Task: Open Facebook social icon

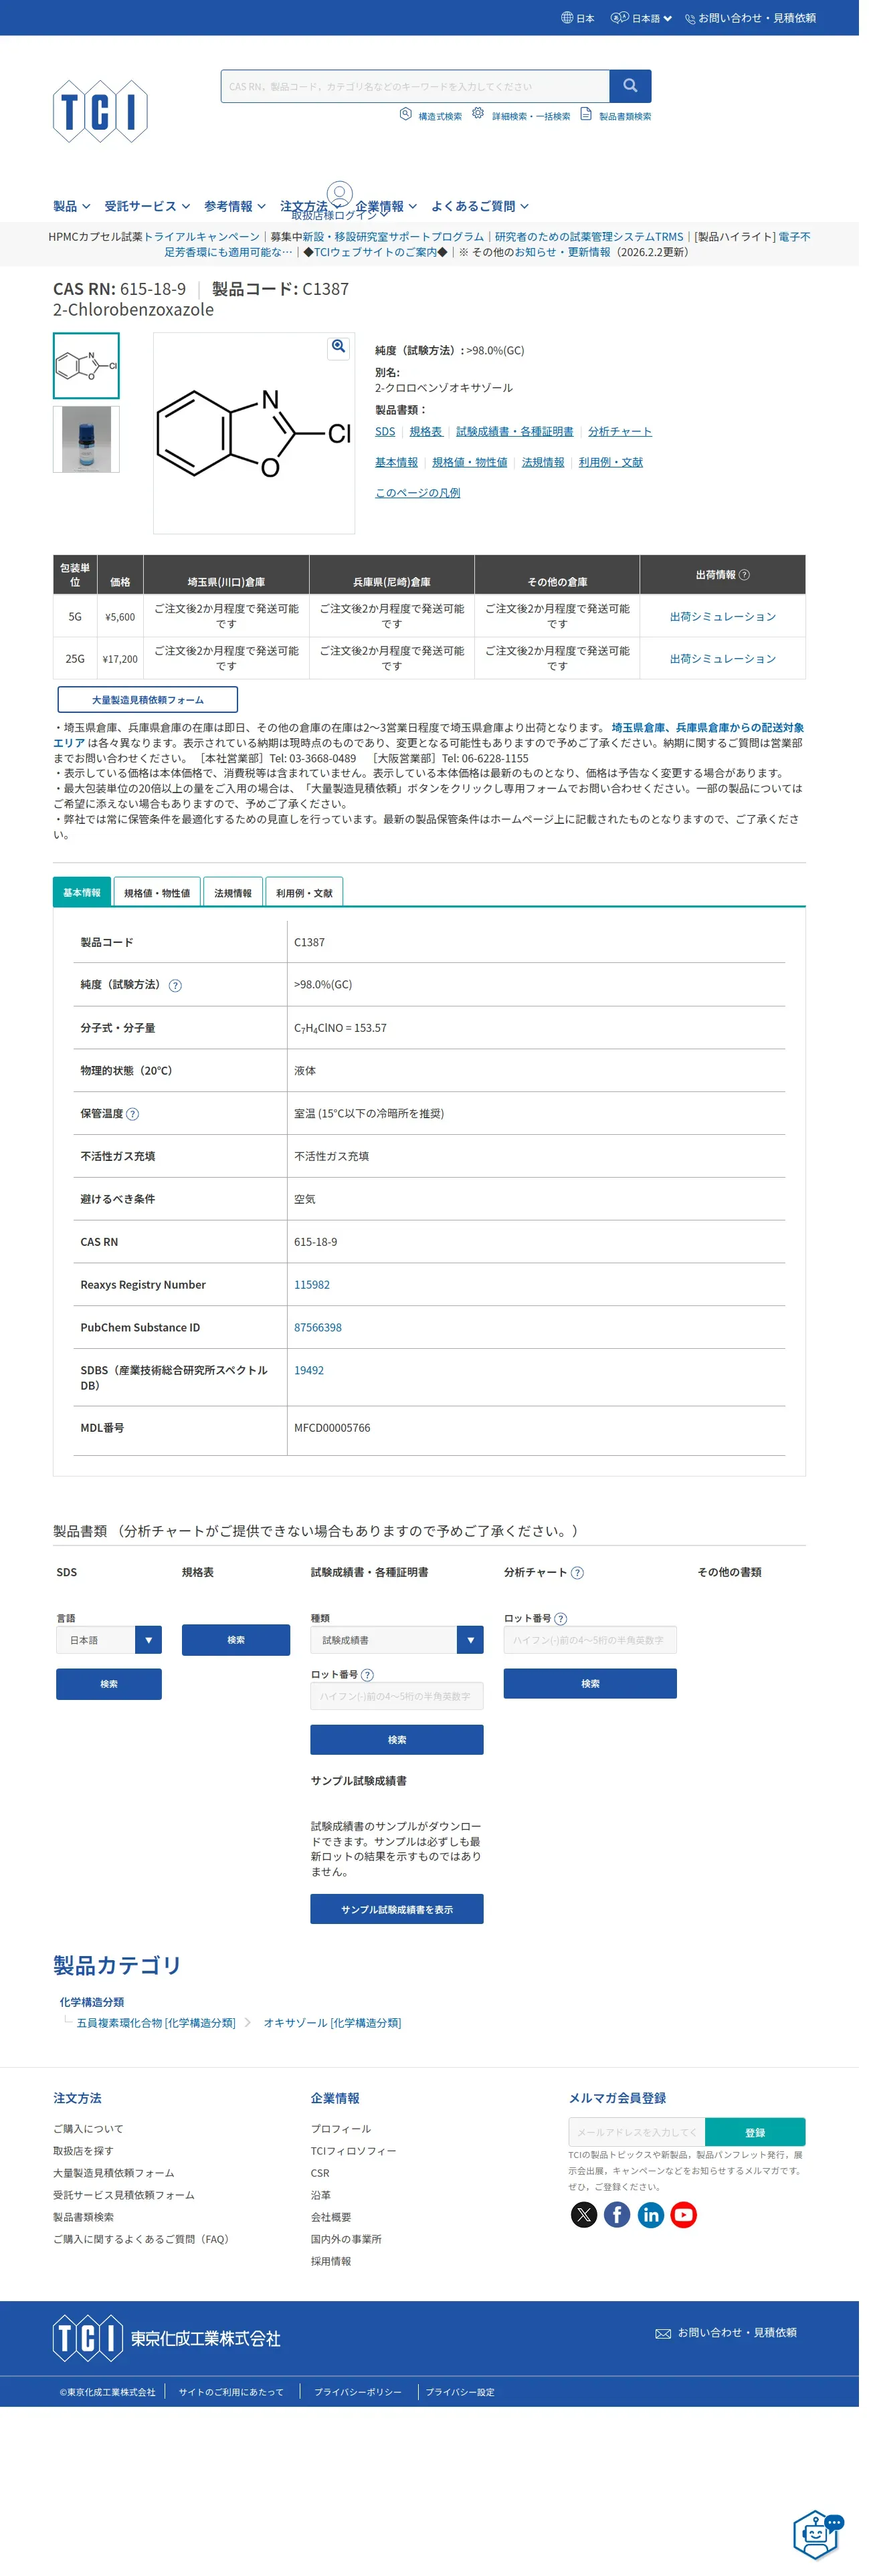Action: 617,2214
